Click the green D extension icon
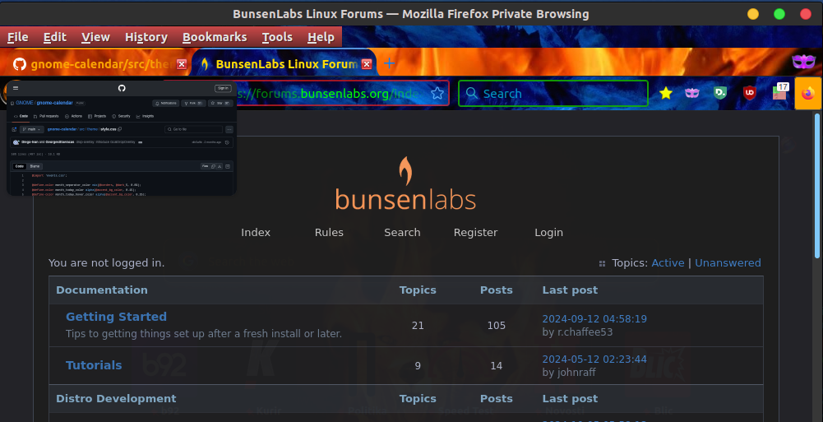This screenshot has height=422, width=823. [720, 94]
